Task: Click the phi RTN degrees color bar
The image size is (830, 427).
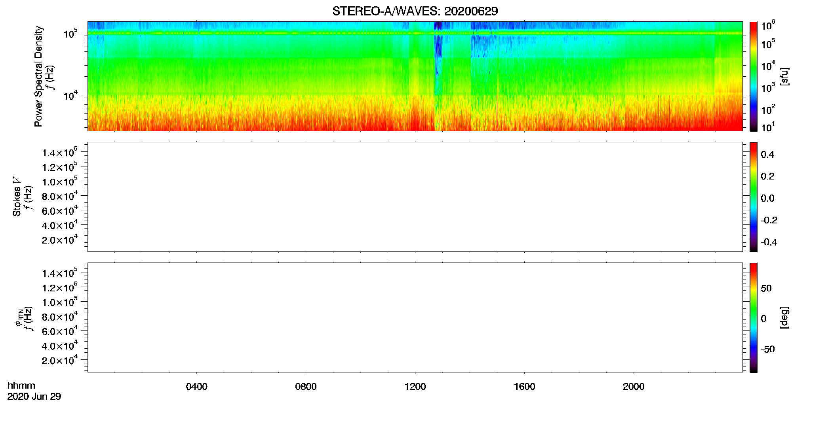Action: click(753, 317)
